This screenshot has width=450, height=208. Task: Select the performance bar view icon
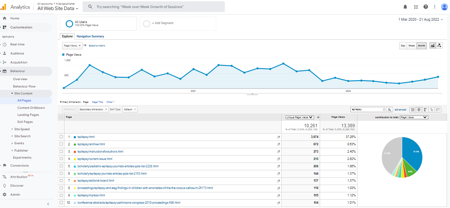425,110
